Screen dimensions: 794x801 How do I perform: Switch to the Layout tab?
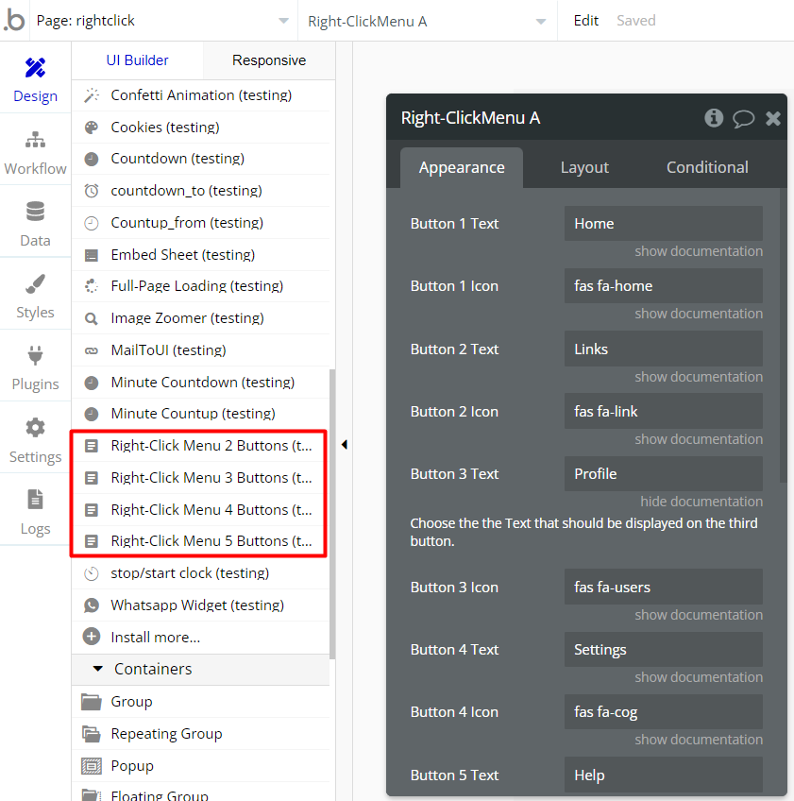pos(584,167)
